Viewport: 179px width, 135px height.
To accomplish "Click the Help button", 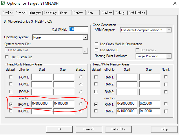I will [164, 129].
